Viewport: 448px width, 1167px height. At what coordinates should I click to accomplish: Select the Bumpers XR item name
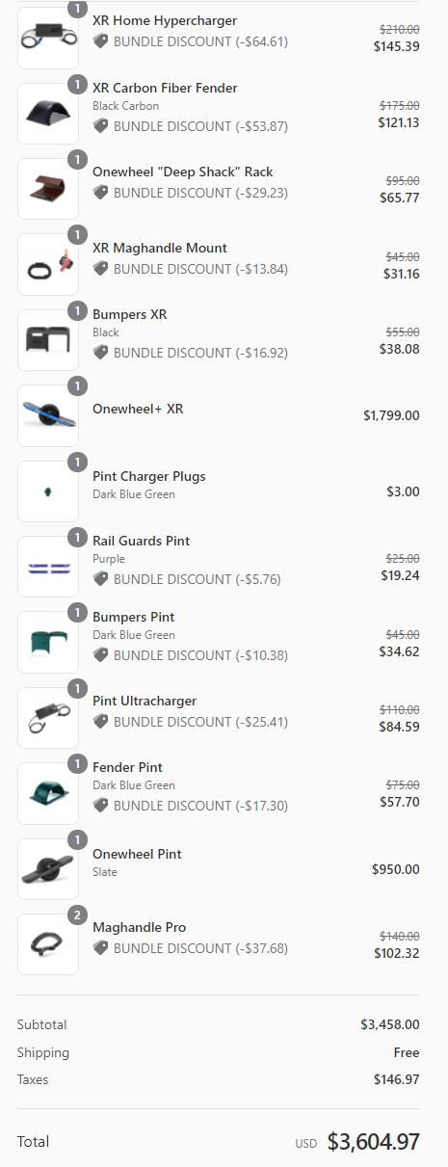coord(130,314)
